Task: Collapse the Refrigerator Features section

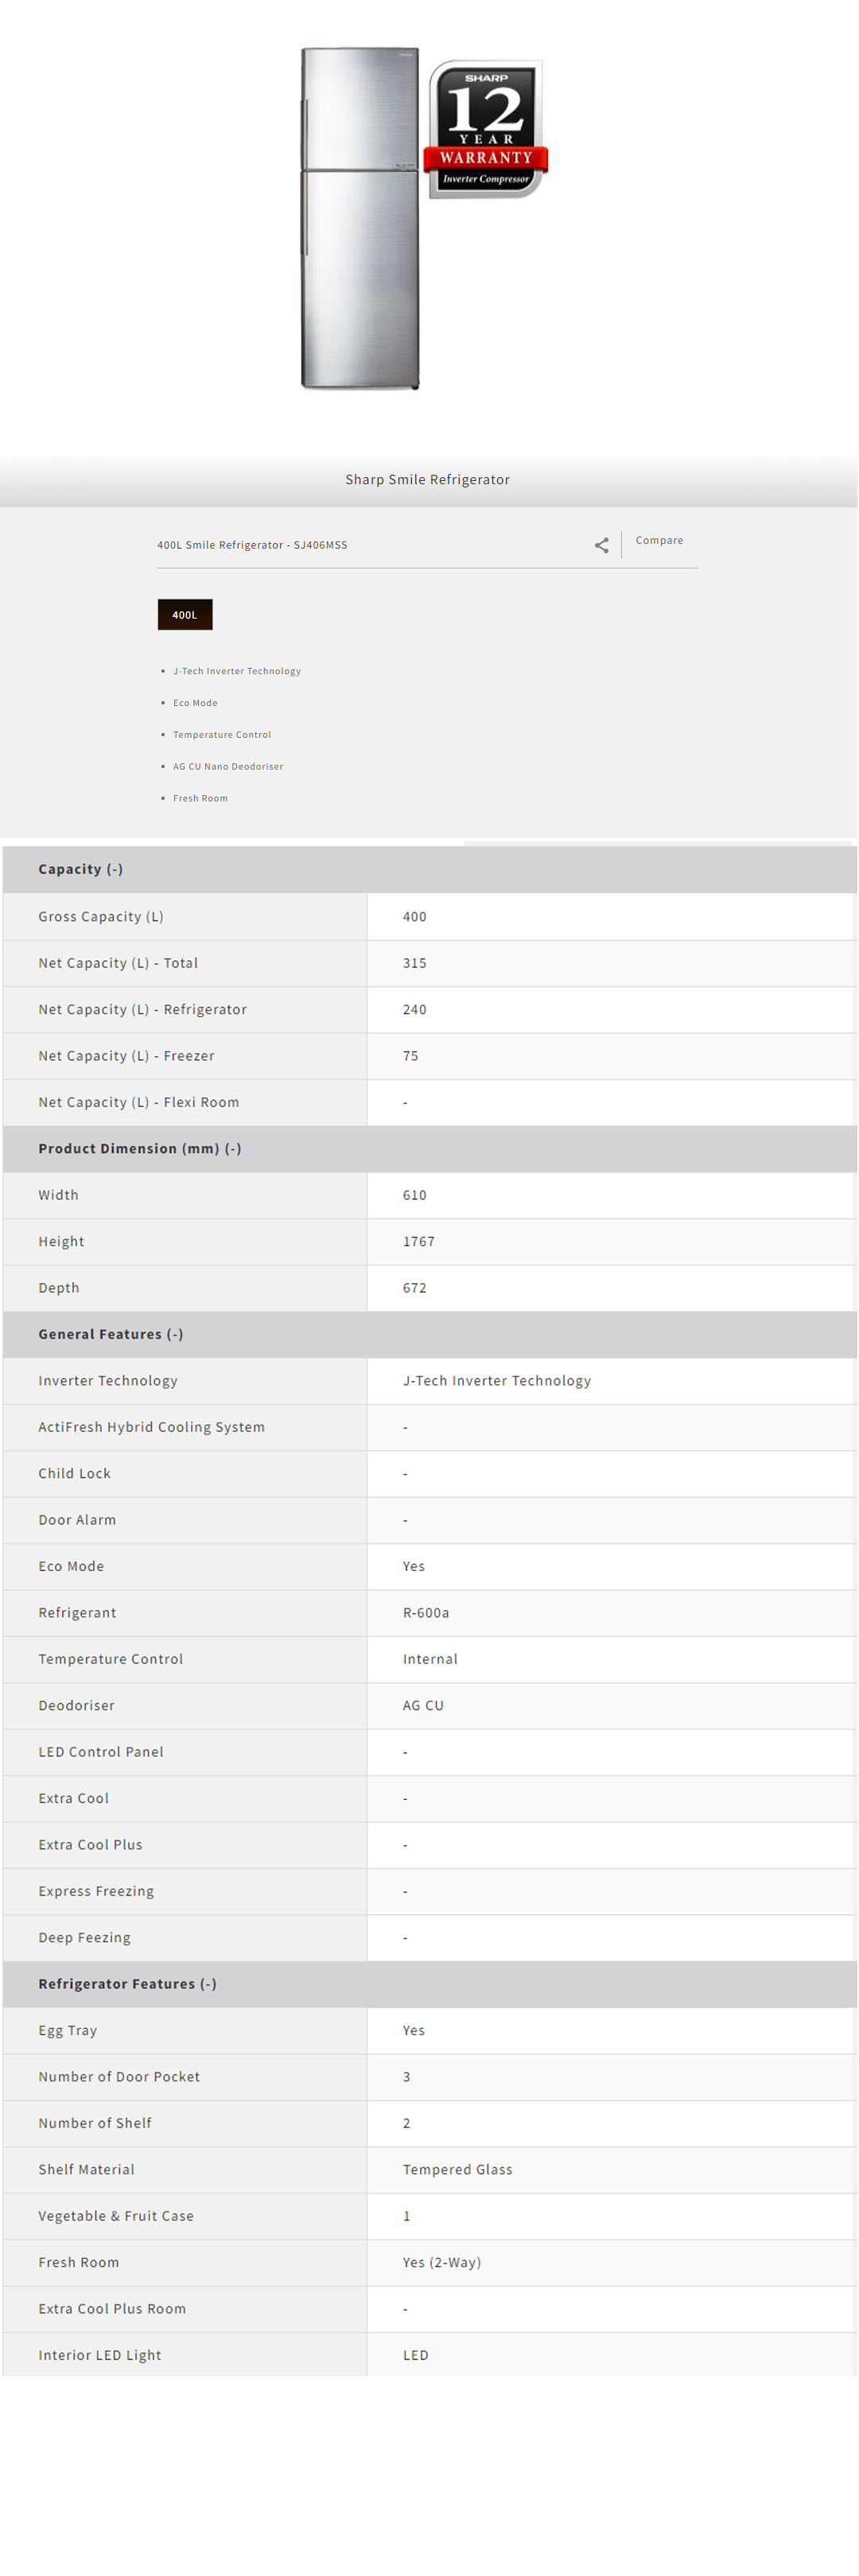Action: [x=127, y=1983]
